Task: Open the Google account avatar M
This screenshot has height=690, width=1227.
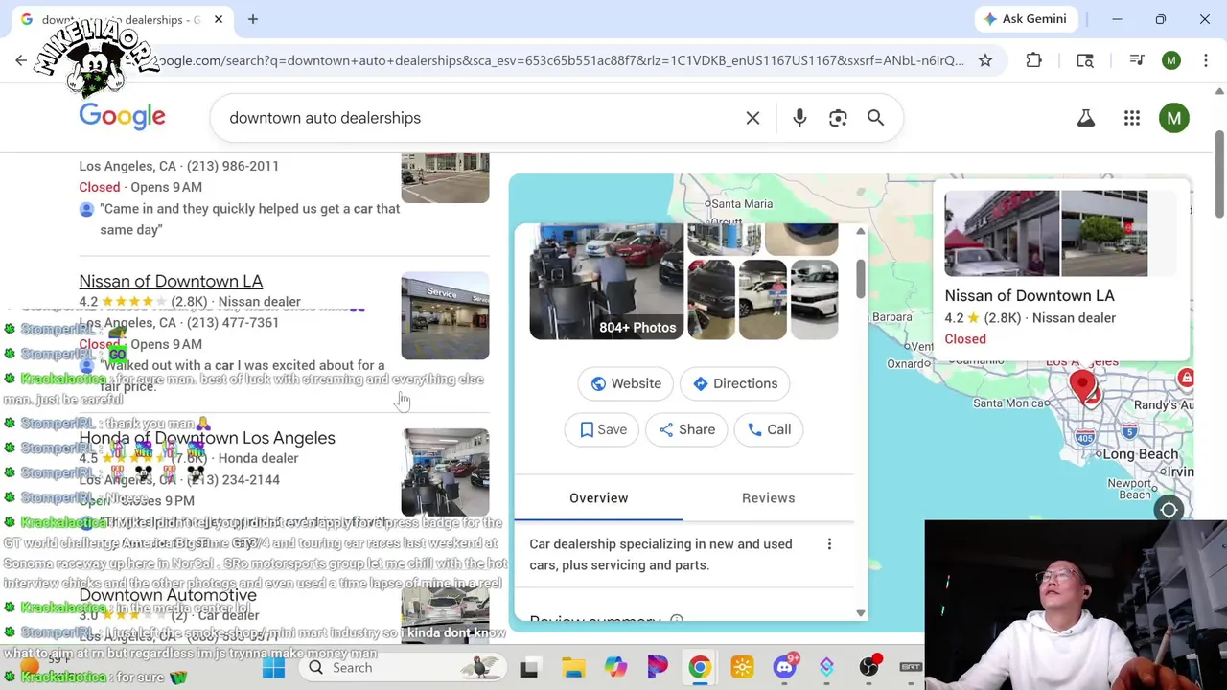Action: point(1174,118)
